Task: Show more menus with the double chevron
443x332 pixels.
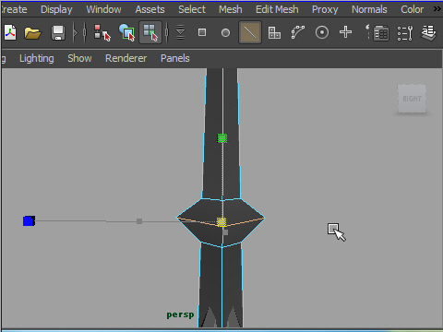Action: pos(437,9)
